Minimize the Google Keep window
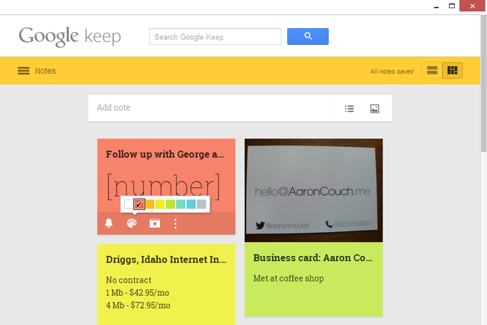487x325 pixels. pos(437,6)
